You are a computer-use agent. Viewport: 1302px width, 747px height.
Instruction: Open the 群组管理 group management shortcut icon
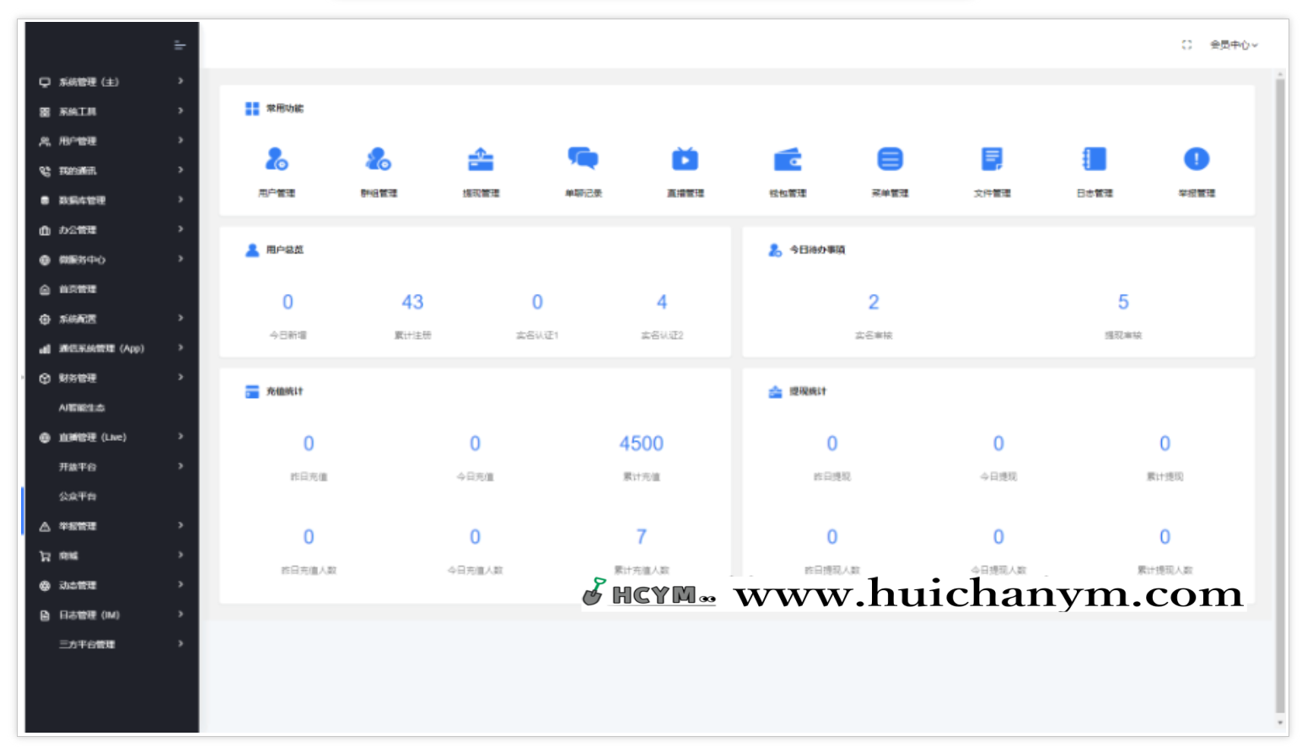[x=379, y=159]
